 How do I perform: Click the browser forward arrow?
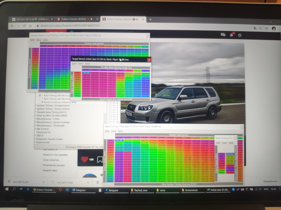(x=18, y=26)
